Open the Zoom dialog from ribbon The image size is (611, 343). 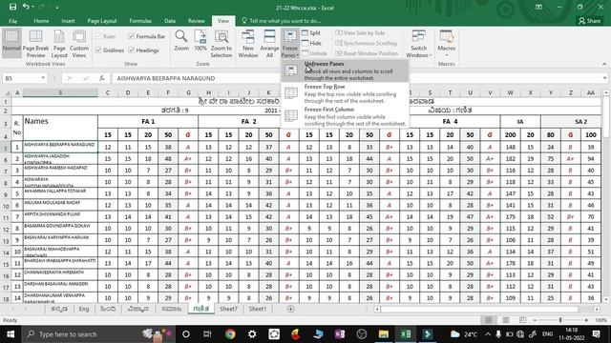tap(181, 40)
